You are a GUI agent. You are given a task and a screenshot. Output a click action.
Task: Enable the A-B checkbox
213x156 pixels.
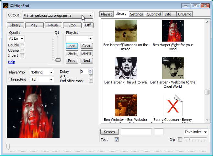(x=91, y=77)
